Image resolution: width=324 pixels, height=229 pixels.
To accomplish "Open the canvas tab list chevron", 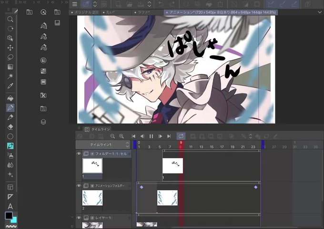I will coord(320,12).
